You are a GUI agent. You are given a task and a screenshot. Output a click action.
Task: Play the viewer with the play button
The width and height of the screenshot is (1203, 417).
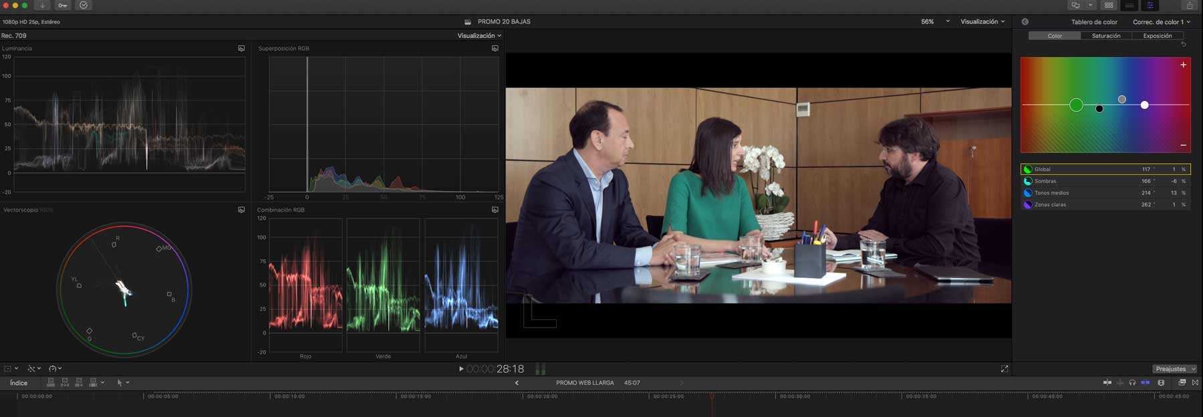461,369
